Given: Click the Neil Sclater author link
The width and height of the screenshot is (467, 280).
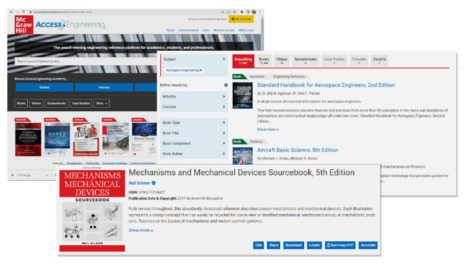Looking at the screenshot, I should pyautogui.click(x=139, y=183).
